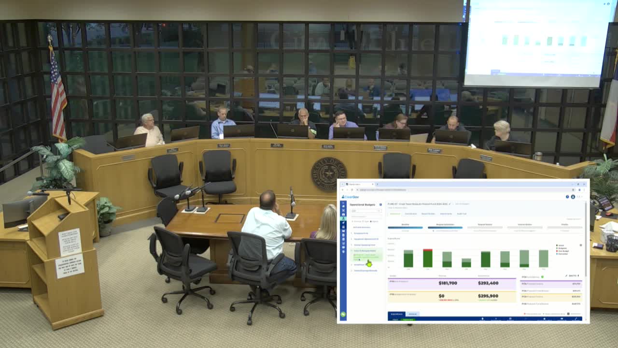
Task: Click the browser back arrow
Action: coord(342,189)
